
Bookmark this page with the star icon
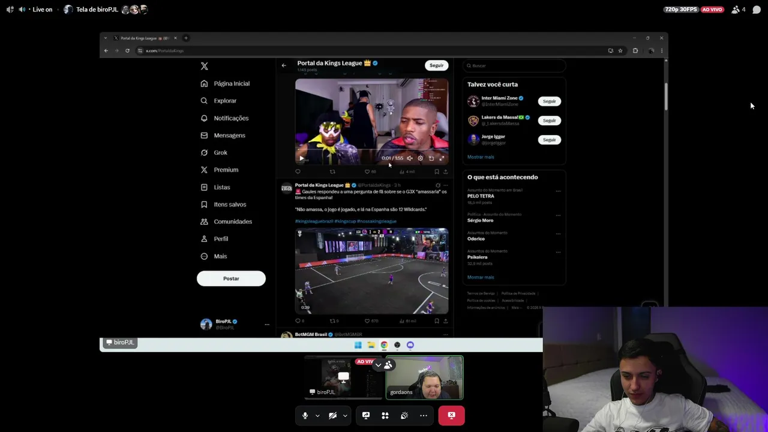click(x=620, y=50)
